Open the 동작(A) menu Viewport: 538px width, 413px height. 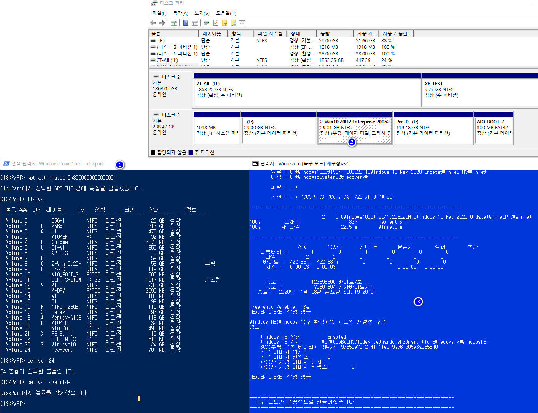pyautogui.click(x=180, y=13)
